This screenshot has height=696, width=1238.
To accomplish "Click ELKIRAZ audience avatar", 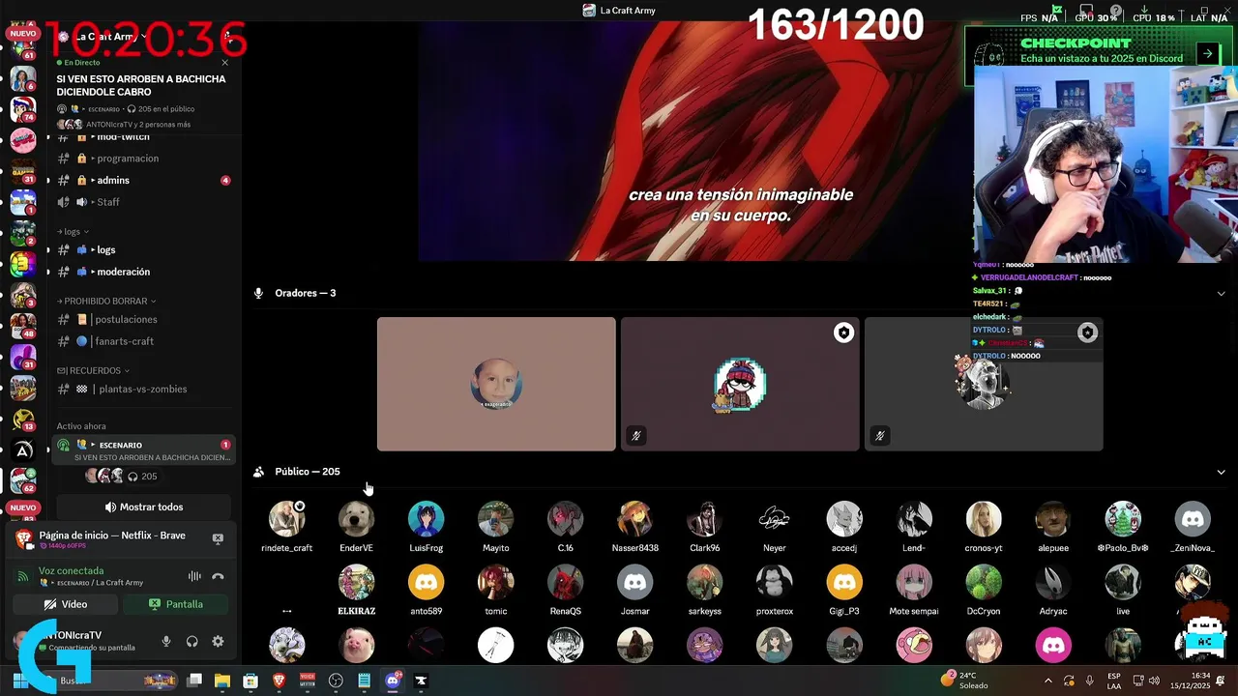I will [x=356, y=583].
